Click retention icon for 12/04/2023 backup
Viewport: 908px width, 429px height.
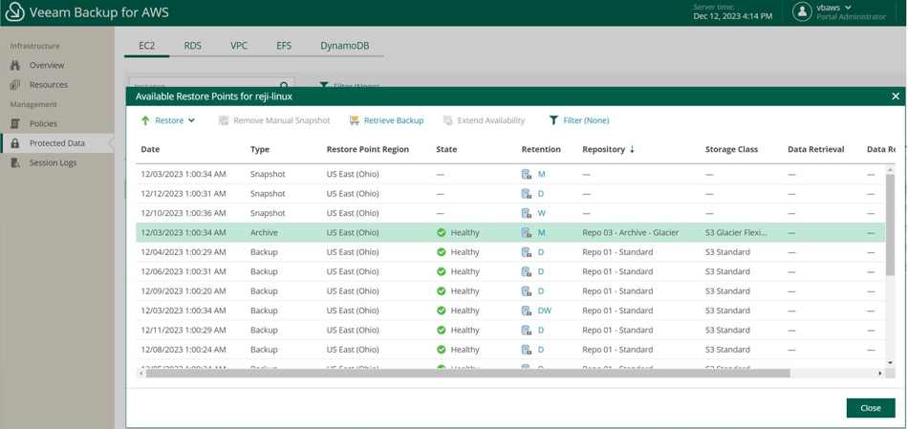tap(527, 252)
